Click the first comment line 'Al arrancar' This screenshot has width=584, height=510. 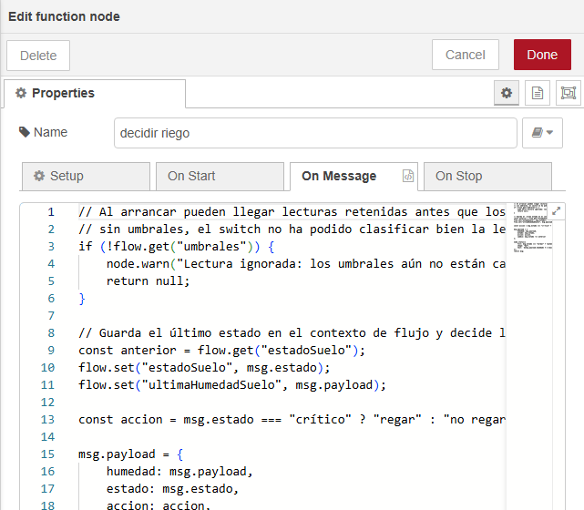[292, 212]
